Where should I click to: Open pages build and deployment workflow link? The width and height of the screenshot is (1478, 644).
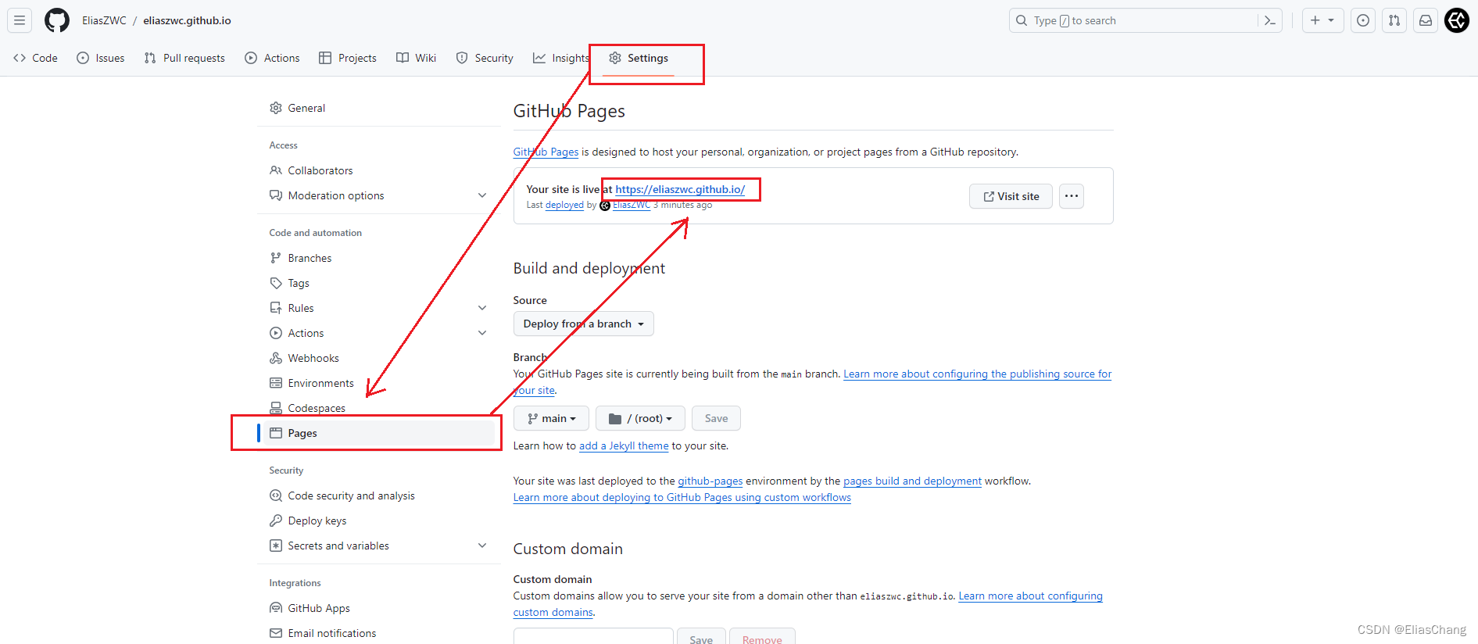pos(912,481)
